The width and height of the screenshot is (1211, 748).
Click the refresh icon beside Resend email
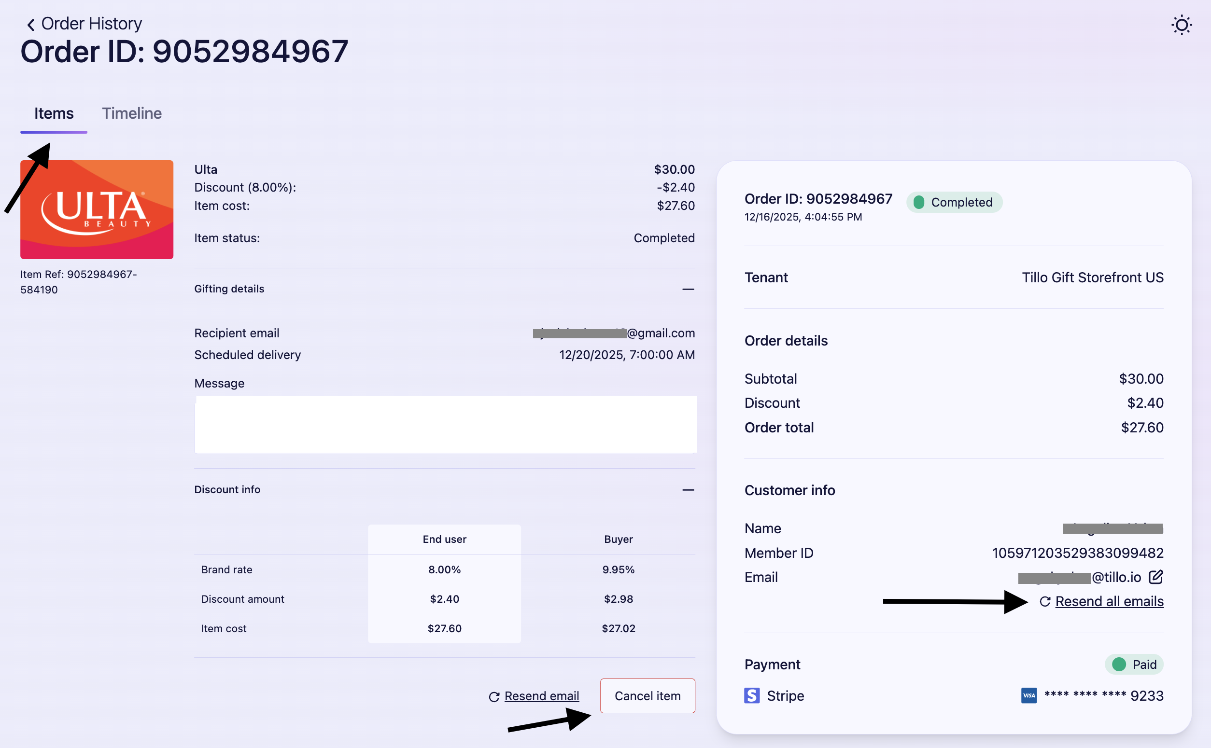(493, 696)
